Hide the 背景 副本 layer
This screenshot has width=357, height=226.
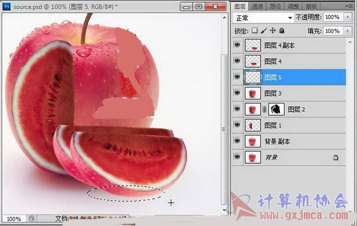click(237, 141)
